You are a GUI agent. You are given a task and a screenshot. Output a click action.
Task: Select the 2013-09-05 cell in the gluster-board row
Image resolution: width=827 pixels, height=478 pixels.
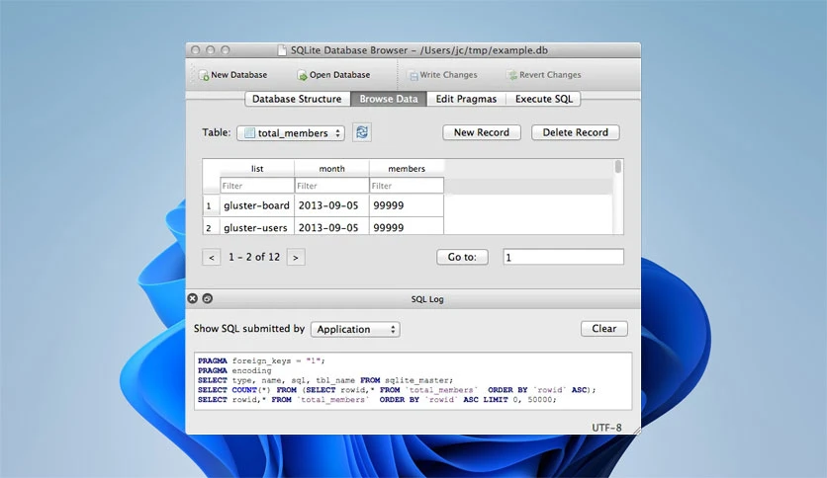click(331, 205)
